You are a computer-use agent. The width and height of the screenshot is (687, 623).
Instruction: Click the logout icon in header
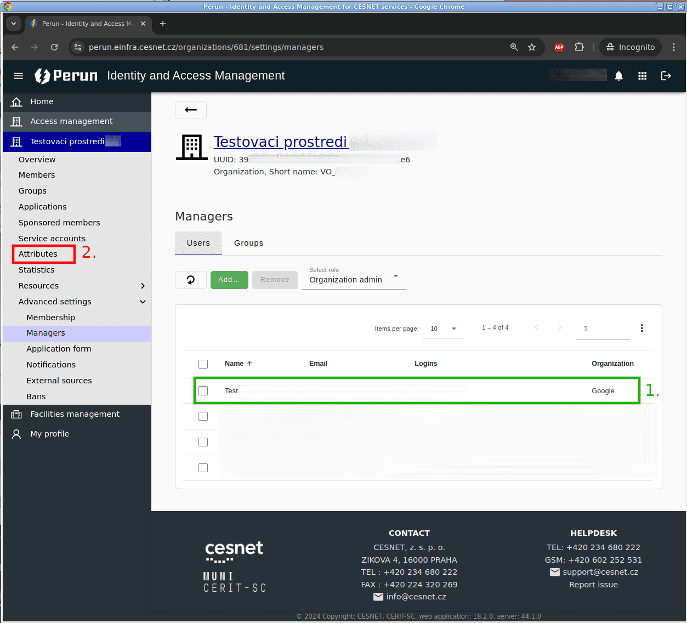666,76
